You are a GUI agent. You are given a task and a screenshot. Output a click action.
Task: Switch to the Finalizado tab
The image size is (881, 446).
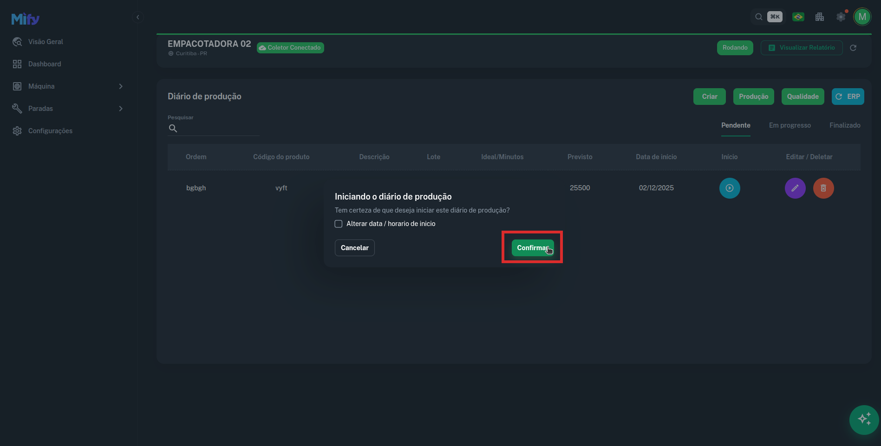tap(844, 125)
